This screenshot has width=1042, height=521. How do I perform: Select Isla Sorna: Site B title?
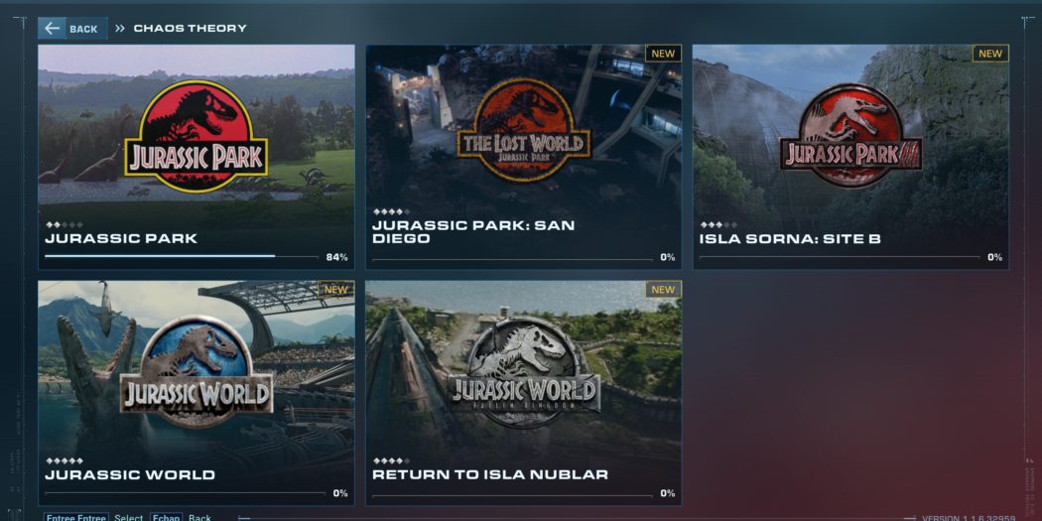[x=789, y=239]
